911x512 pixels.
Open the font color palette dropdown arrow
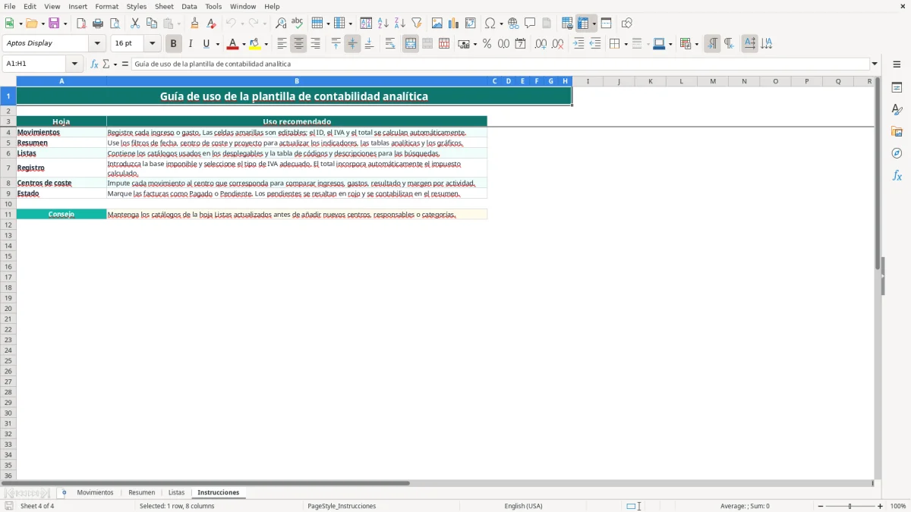coord(243,44)
